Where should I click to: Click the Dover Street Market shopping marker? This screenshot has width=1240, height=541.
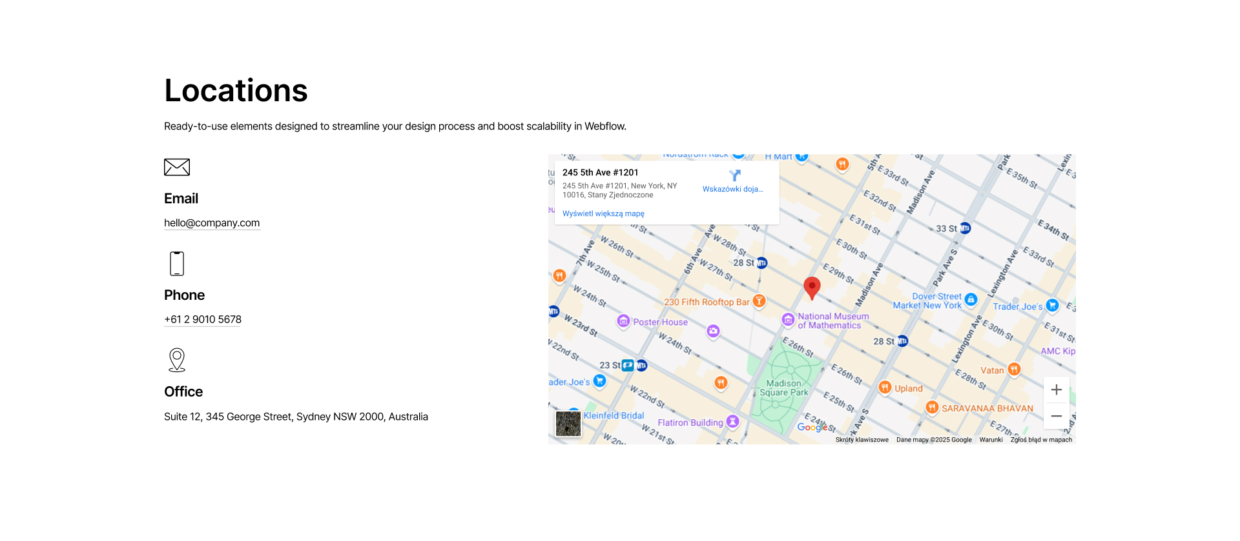tap(971, 300)
